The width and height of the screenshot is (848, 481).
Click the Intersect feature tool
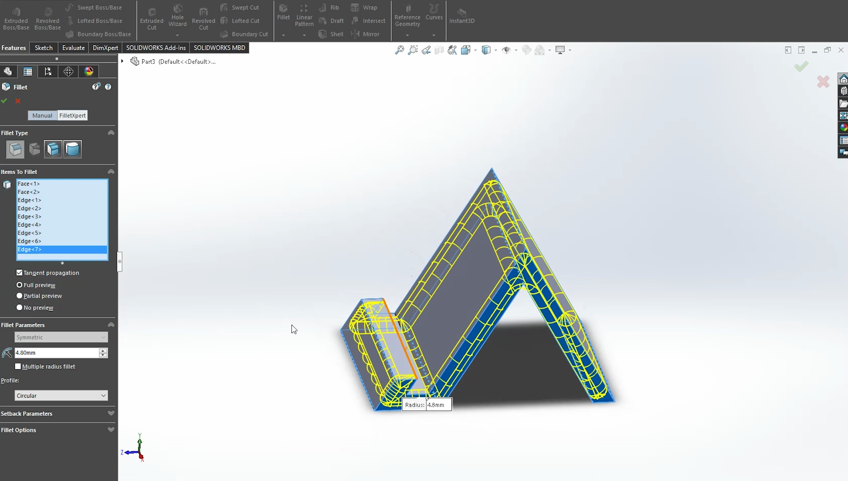pyautogui.click(x=368, y=21)
